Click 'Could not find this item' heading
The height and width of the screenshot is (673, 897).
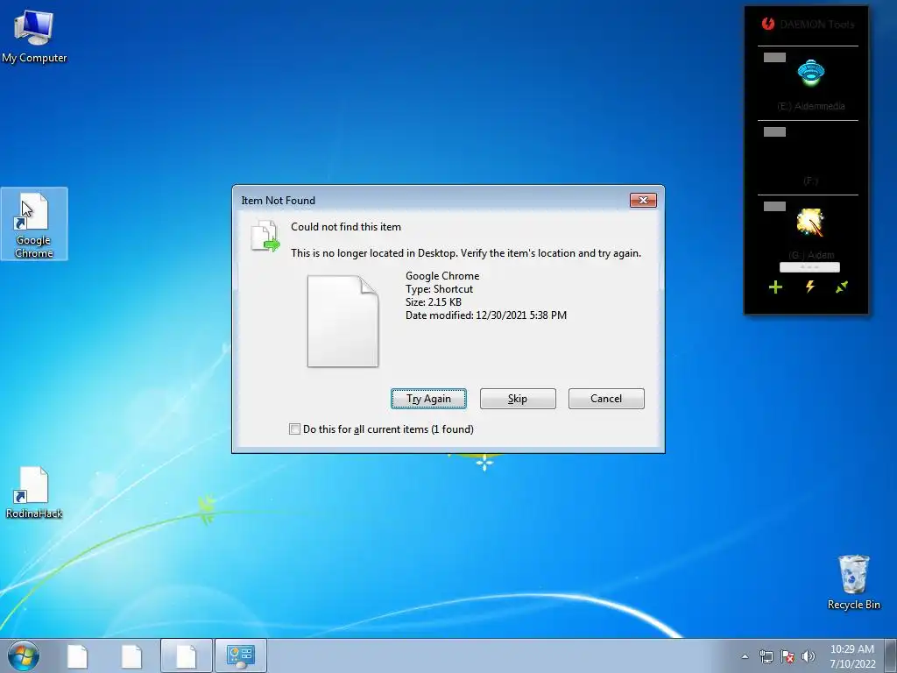tap(345, 227)
